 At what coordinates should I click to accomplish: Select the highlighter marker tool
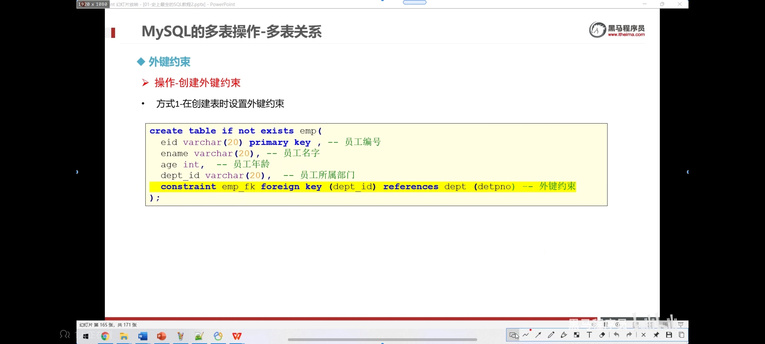tap(564, 335)
